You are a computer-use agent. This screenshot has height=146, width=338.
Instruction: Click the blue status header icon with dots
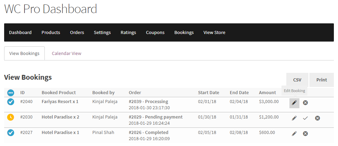11,93
